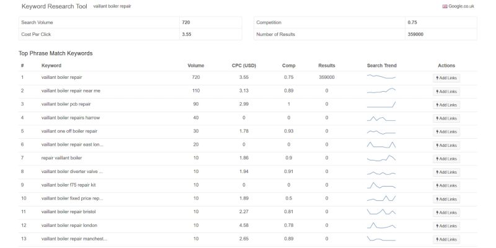Add links for vaillant one off boiler repair
Viewport: 496px width, 248px height.
click(446, 131)
